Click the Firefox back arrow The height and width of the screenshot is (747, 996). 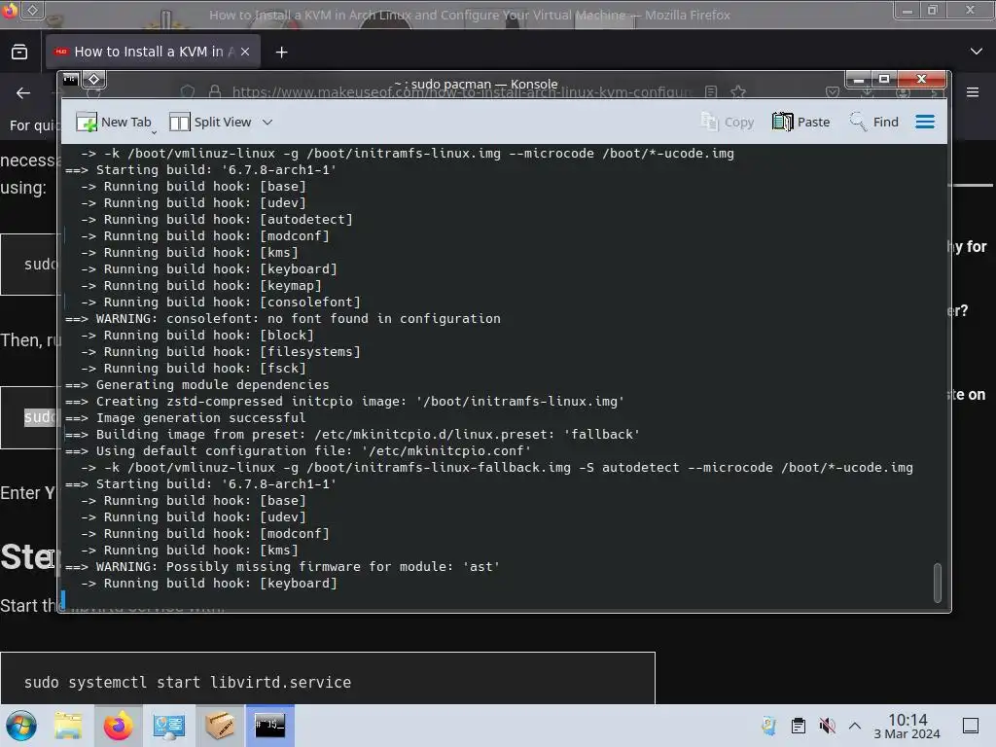point(23,93)
